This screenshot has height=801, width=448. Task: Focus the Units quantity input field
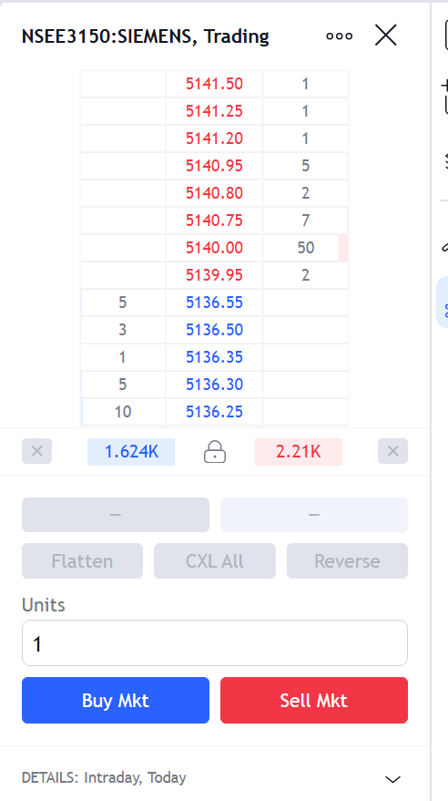[215, 643]
